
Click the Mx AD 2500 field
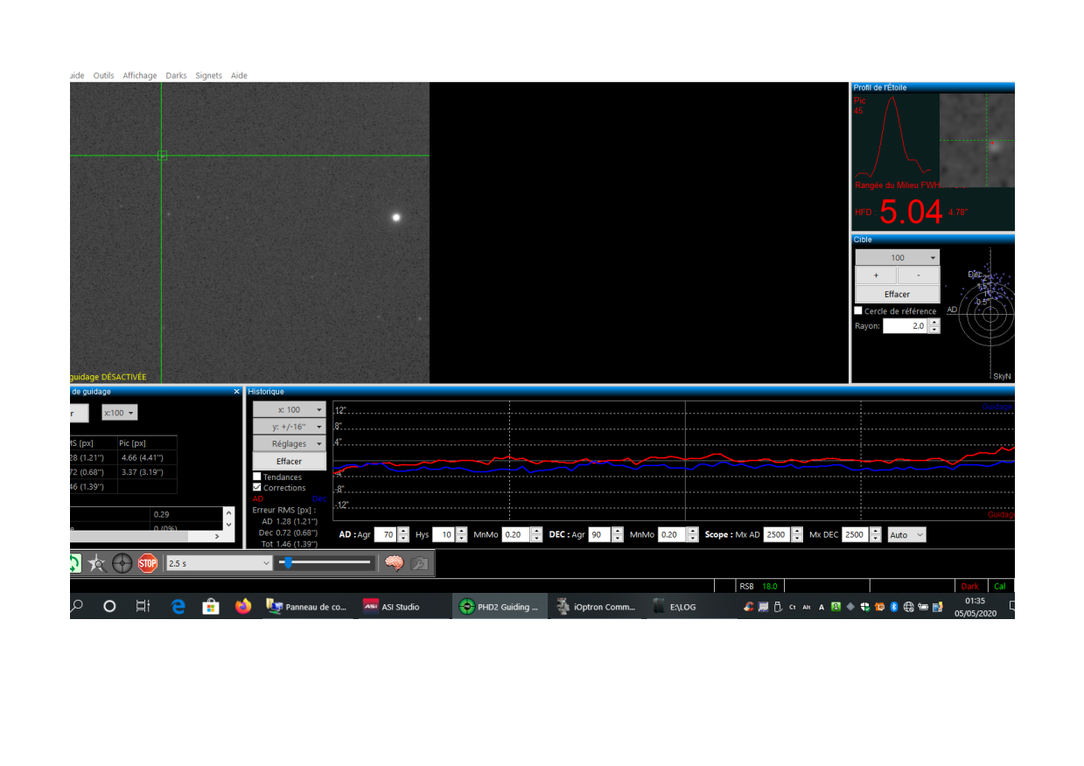pos(777,534)
